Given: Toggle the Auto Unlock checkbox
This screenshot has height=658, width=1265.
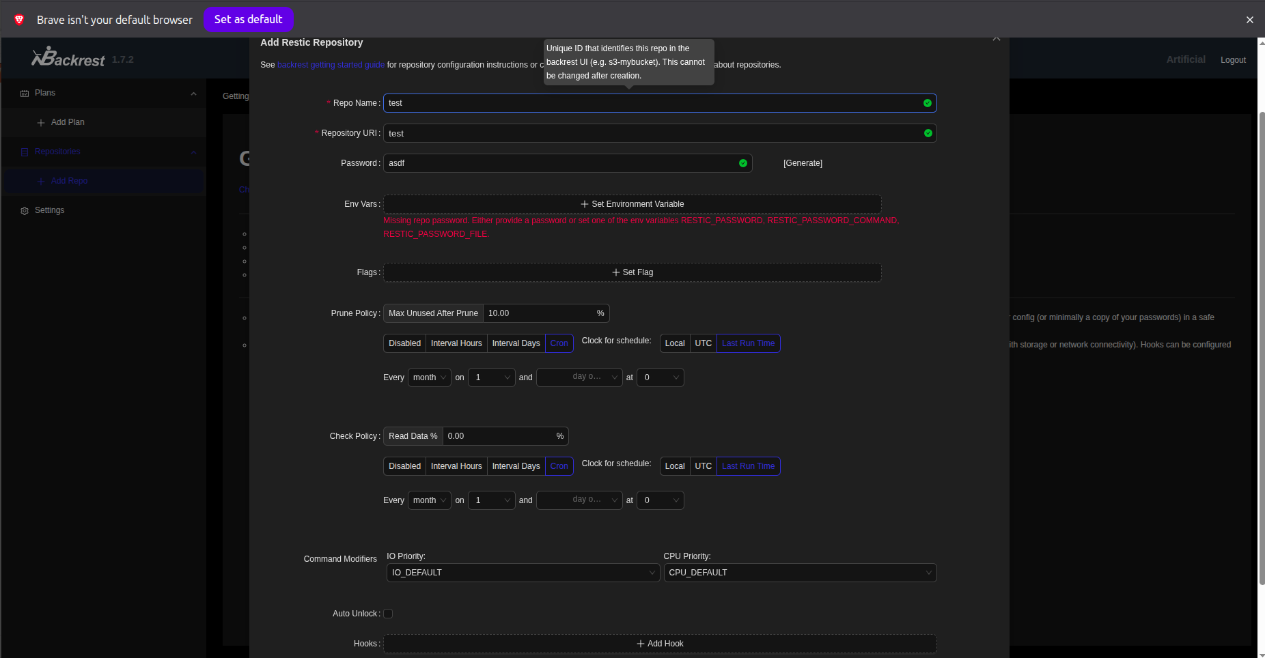Looking at the screenshot, I should click(388, 614).
